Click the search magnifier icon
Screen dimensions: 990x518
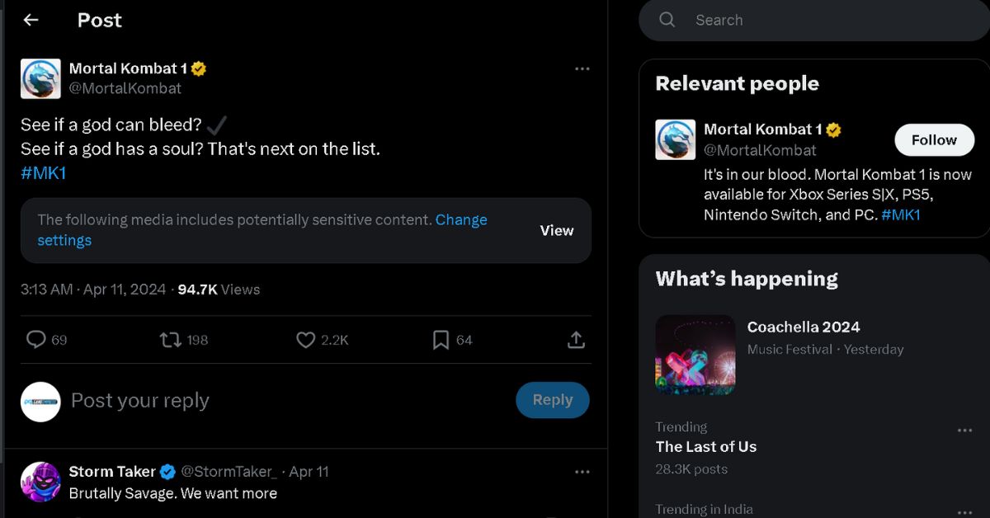[x=667, y=20]
